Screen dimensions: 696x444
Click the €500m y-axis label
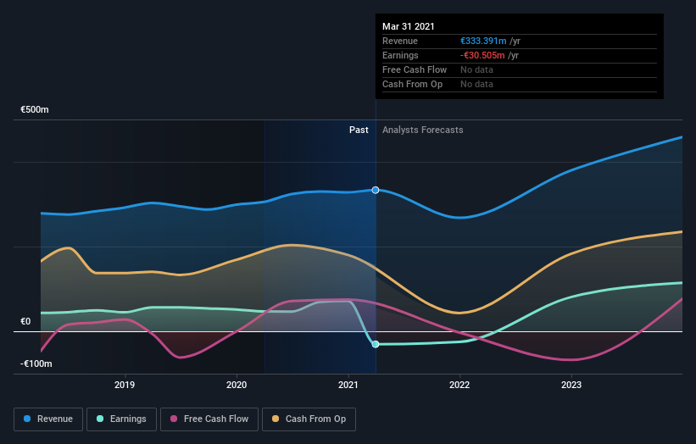(35, 109)
